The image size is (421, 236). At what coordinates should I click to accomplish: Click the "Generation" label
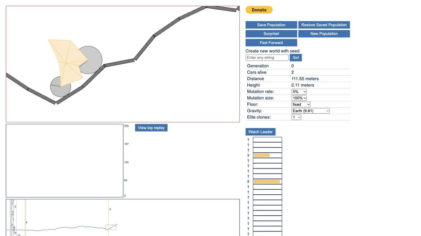[x=258, y=66]
